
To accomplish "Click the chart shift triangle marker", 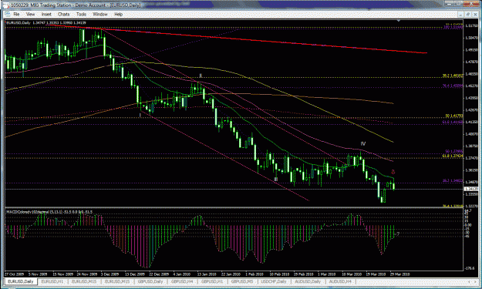I will click(399, 21).
